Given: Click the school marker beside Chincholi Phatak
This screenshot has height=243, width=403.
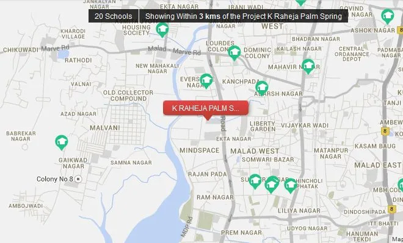Looking at the screenshot, I should (x=291, y=186).
